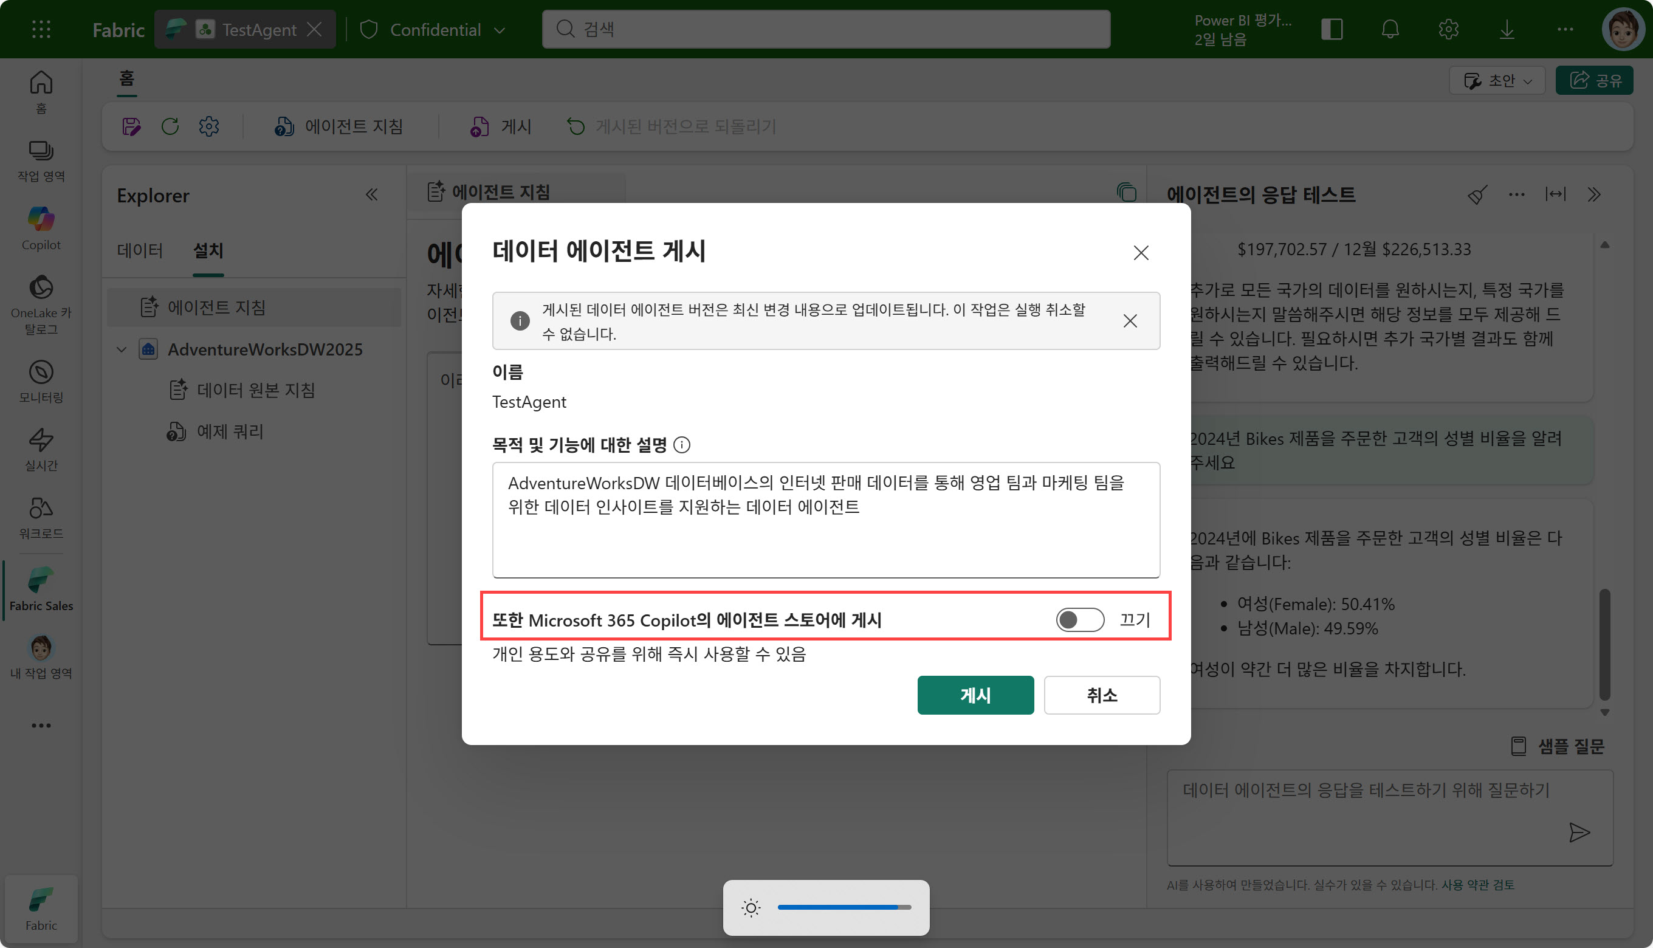Adjust the brightness slider at bottom
Image resolution: width=1653 pixels, height=948 pixels.
844,907
